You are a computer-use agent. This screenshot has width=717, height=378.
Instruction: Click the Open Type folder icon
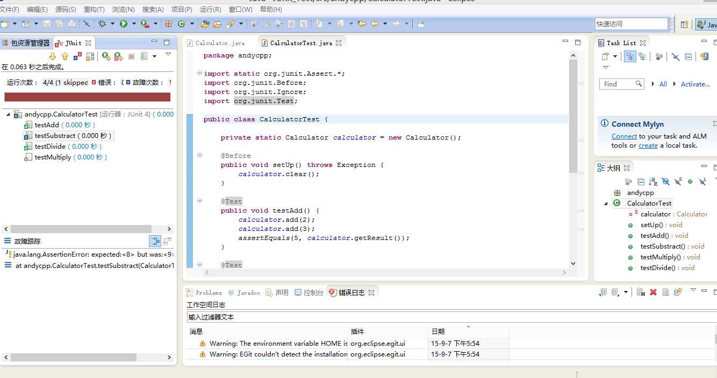pos(205,24)
